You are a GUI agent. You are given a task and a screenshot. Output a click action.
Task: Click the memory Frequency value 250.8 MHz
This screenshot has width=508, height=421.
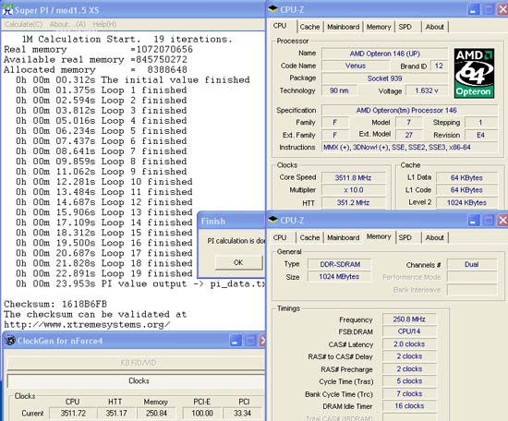pyautogui.click(x=409, y=319)
